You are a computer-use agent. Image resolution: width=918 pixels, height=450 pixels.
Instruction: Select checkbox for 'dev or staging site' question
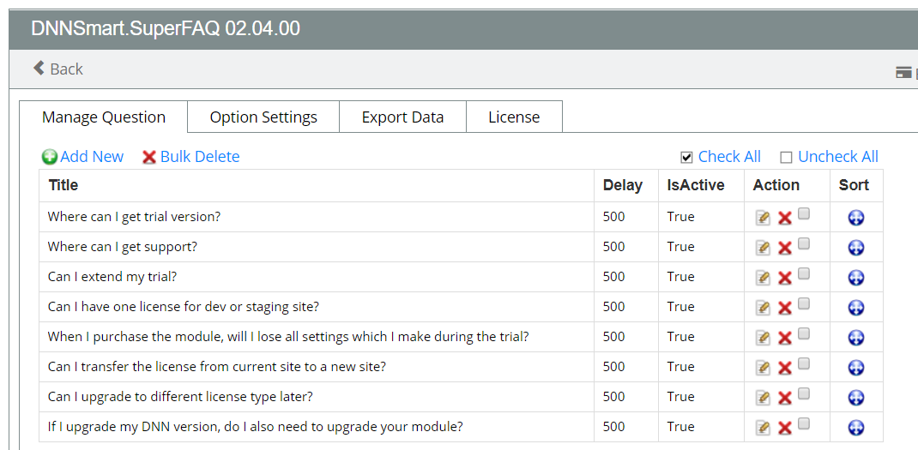pyautogui.click(x=804, y=303)
